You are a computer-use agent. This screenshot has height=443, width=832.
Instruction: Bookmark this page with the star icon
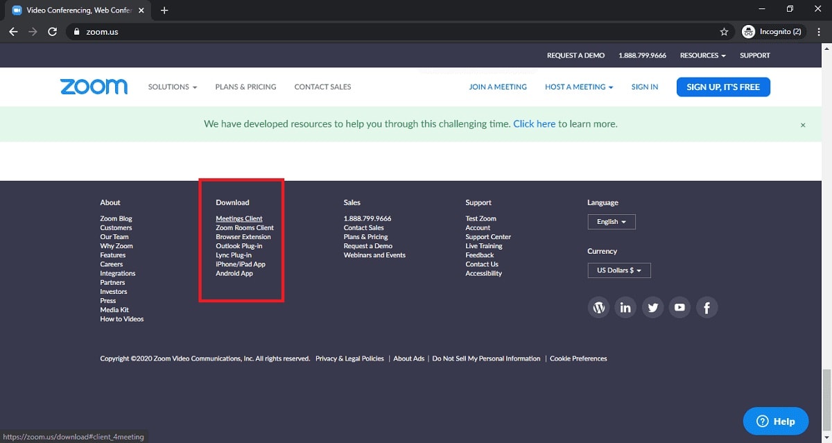click(724, 32)
